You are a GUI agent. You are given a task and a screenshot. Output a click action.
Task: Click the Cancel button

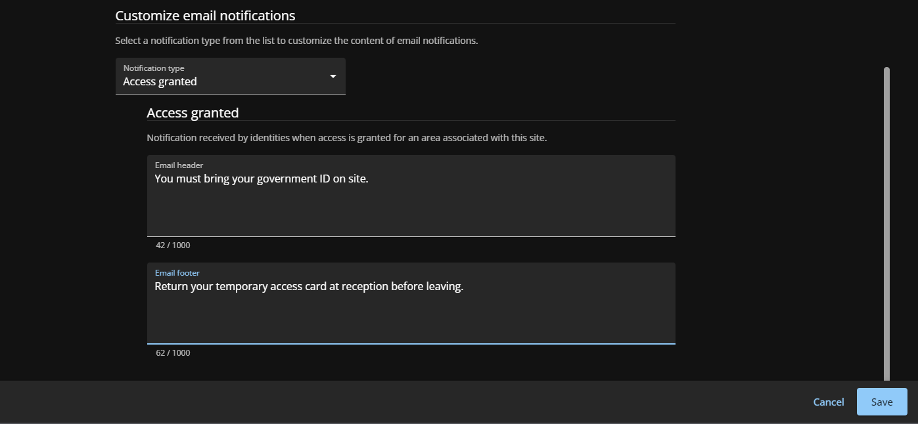[x=828, y=402]
